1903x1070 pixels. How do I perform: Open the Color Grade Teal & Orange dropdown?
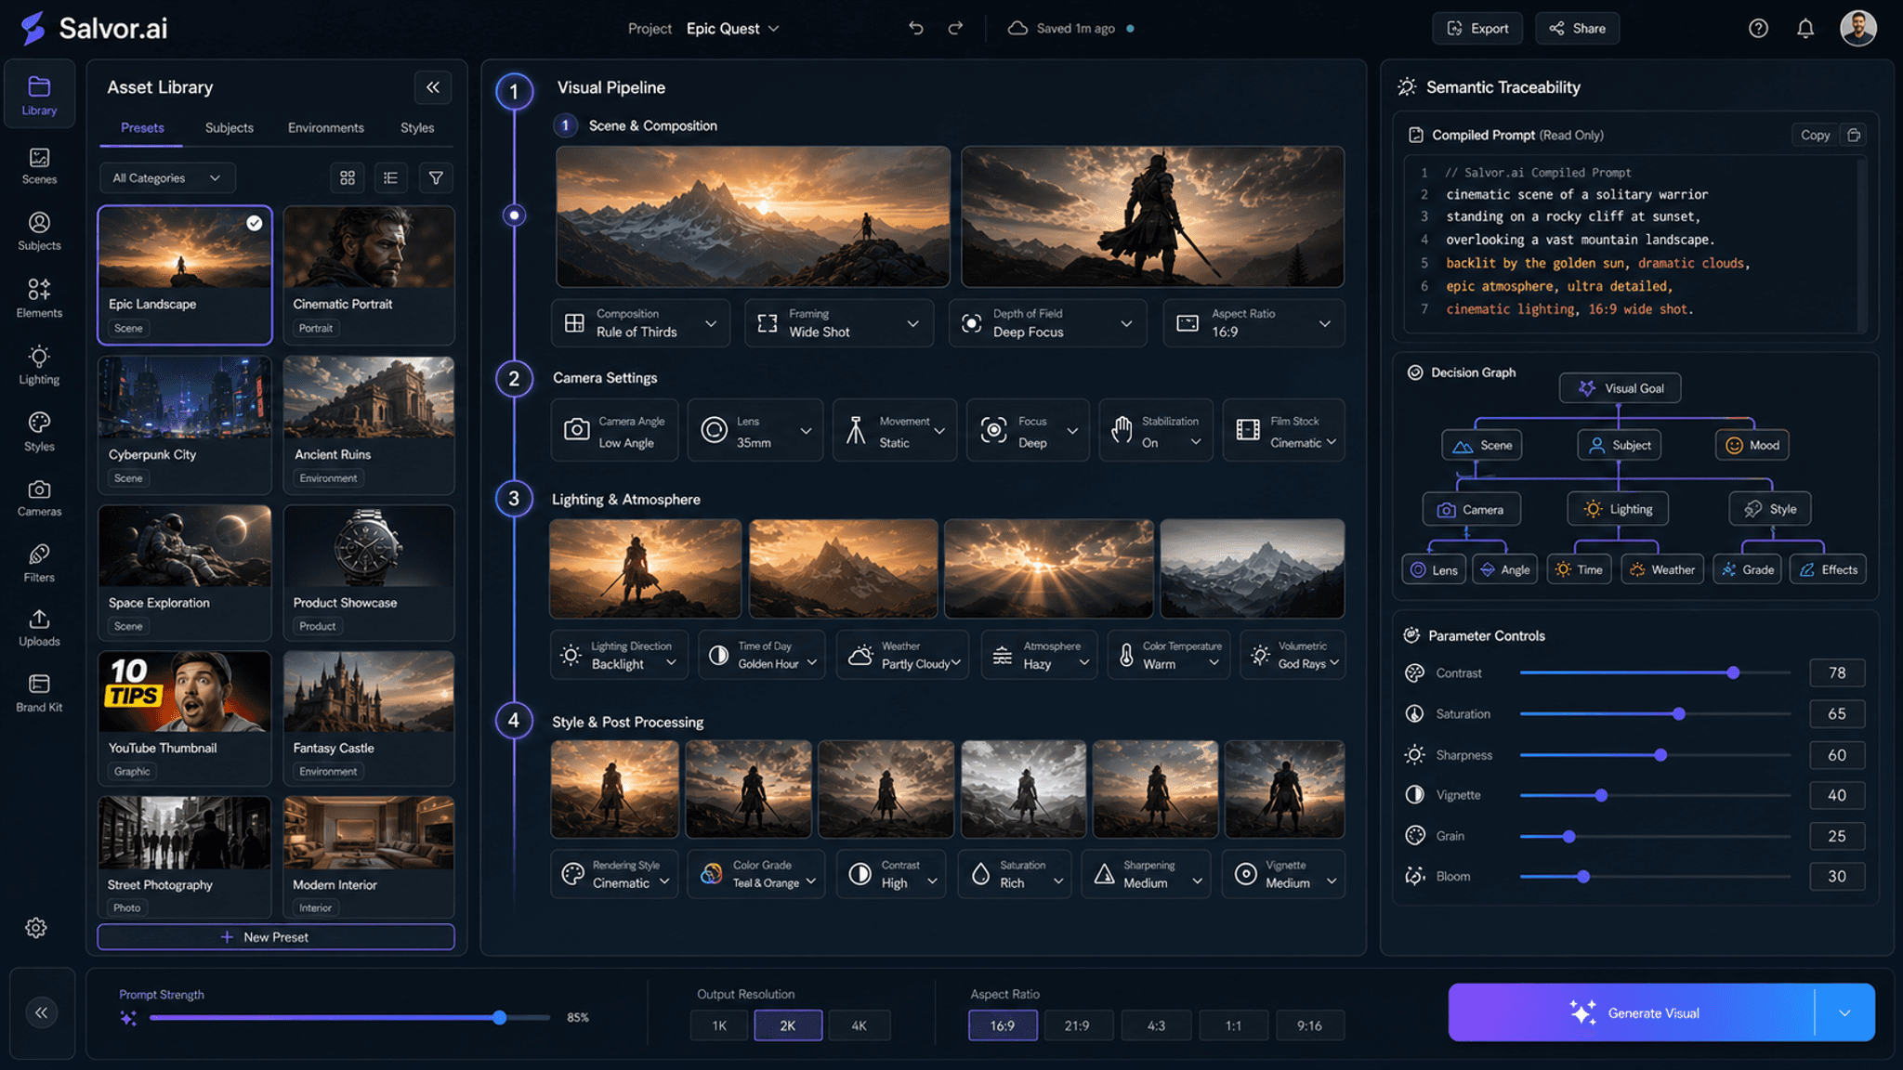click(x=755, y=874)
